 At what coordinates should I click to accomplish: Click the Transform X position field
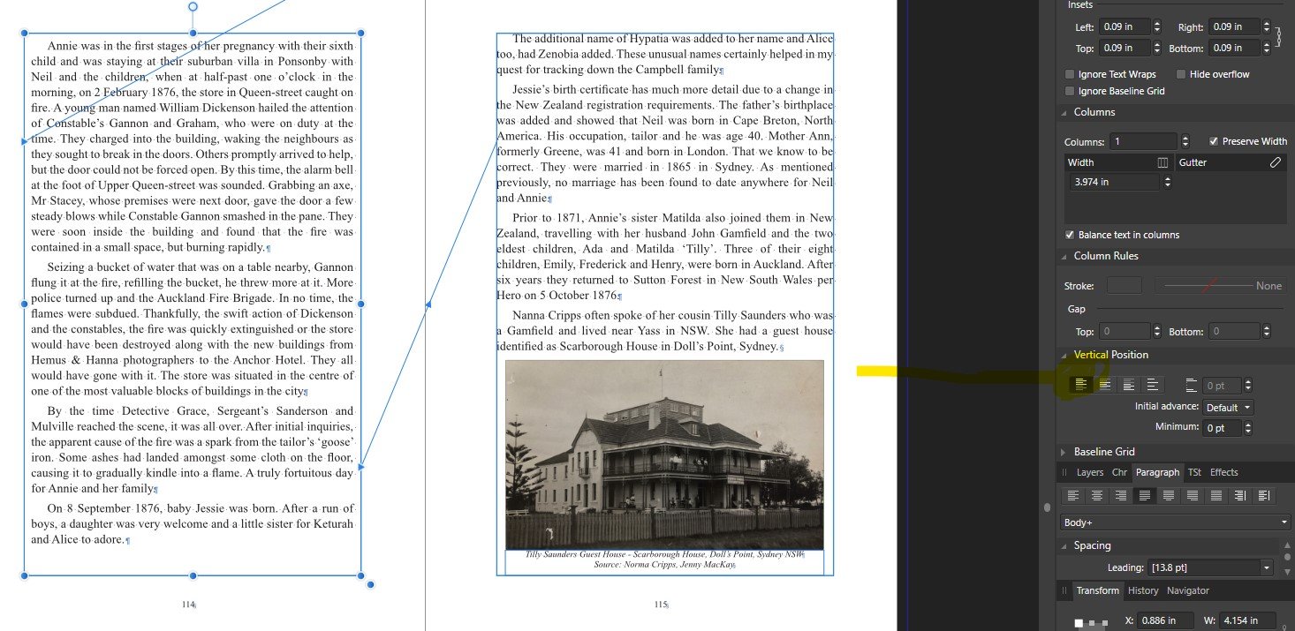1166,620
